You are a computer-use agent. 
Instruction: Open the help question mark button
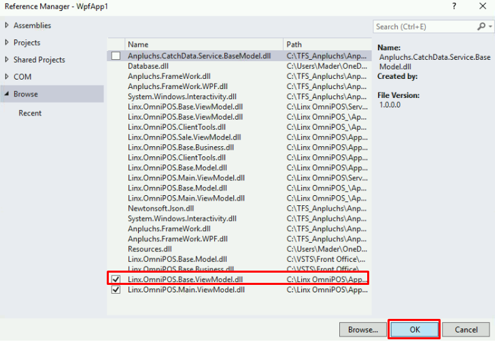point(454,6)
